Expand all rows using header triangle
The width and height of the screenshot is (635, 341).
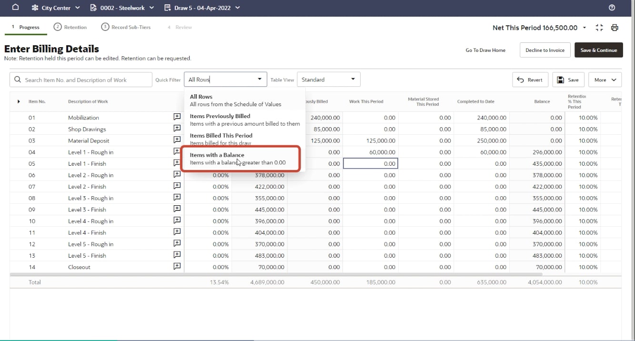19,101
